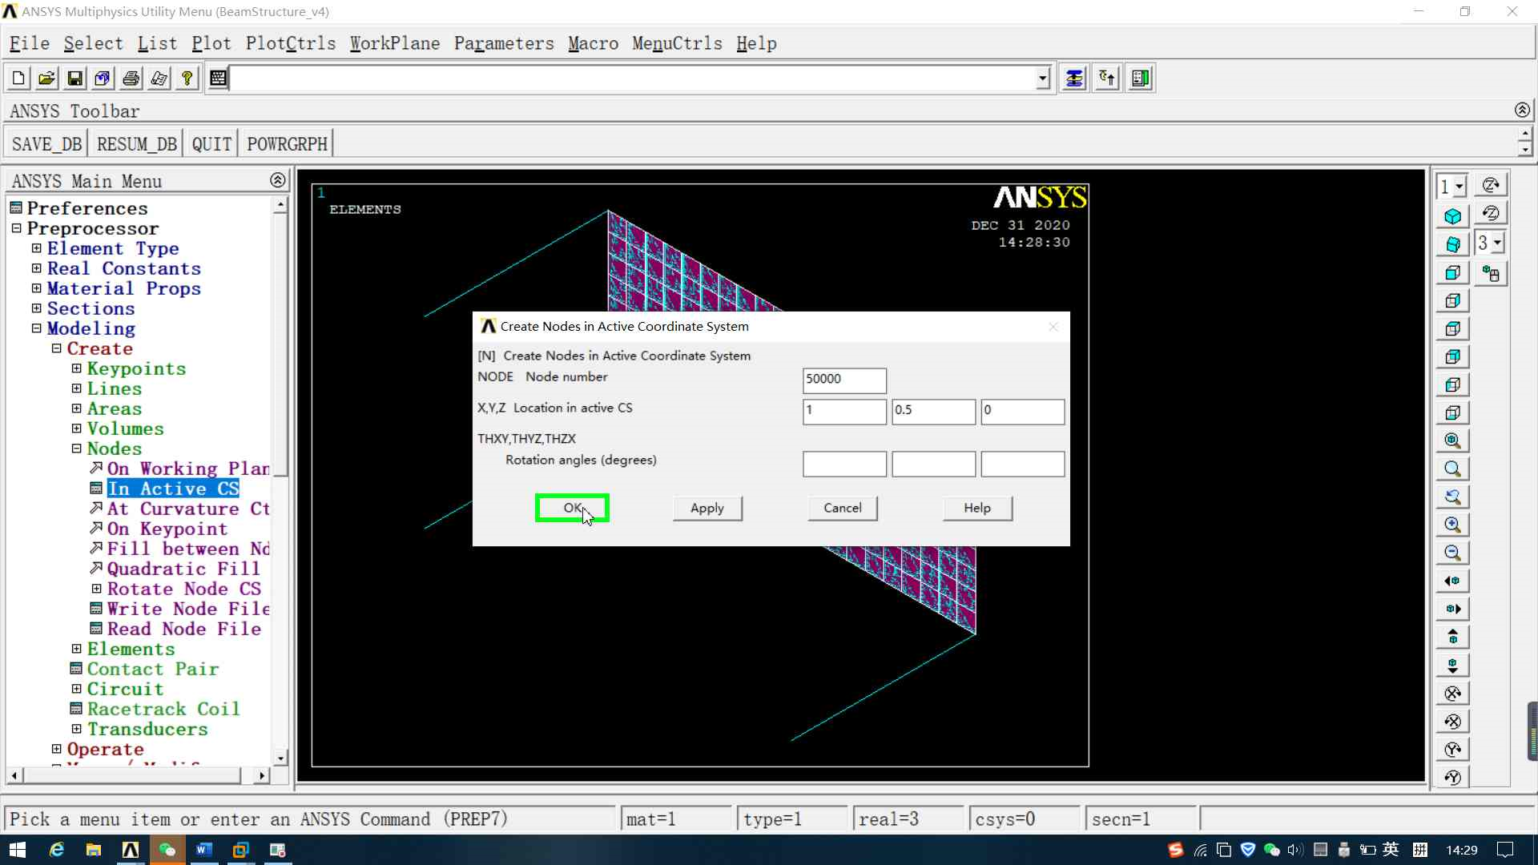Click the isometric view cube icon
The width and height of the screenshot is (1538, 865).
click(x=1452, y=216)
